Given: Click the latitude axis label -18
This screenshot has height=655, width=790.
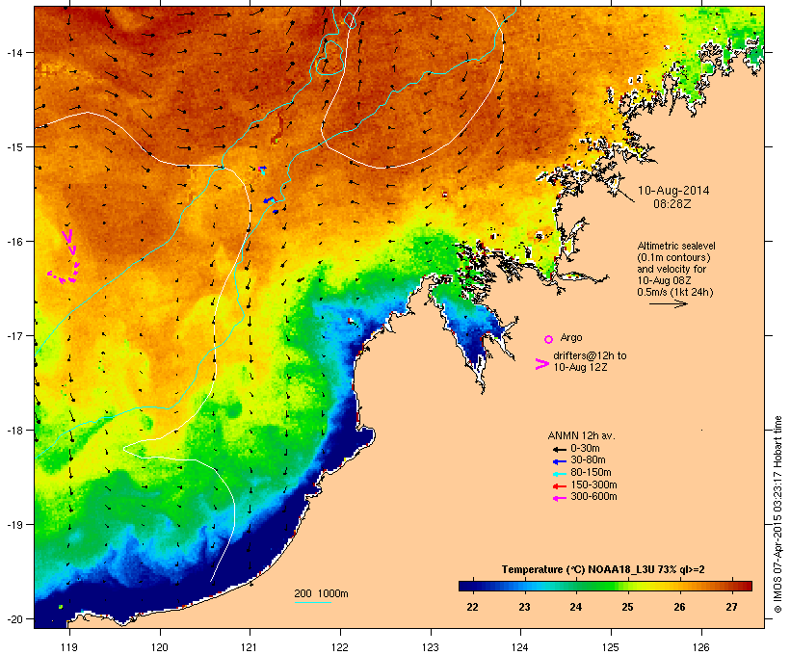Looking at the screenshot, I should [13, 431].
